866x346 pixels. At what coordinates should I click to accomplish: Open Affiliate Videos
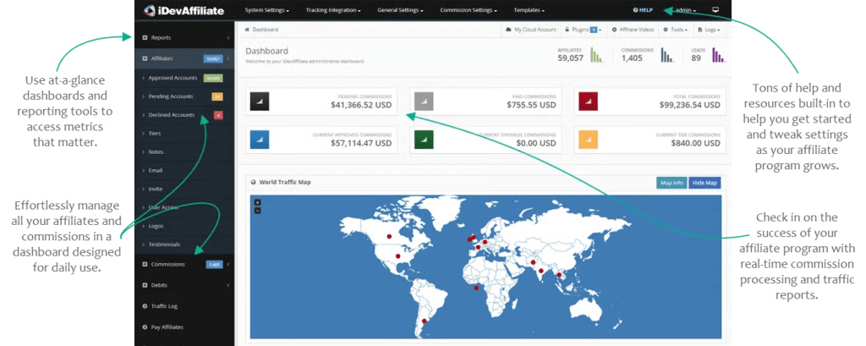coord(633,30)
